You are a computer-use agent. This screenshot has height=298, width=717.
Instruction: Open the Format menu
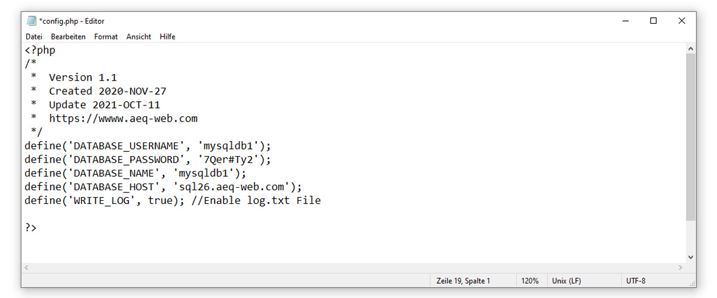click(106, 37)
